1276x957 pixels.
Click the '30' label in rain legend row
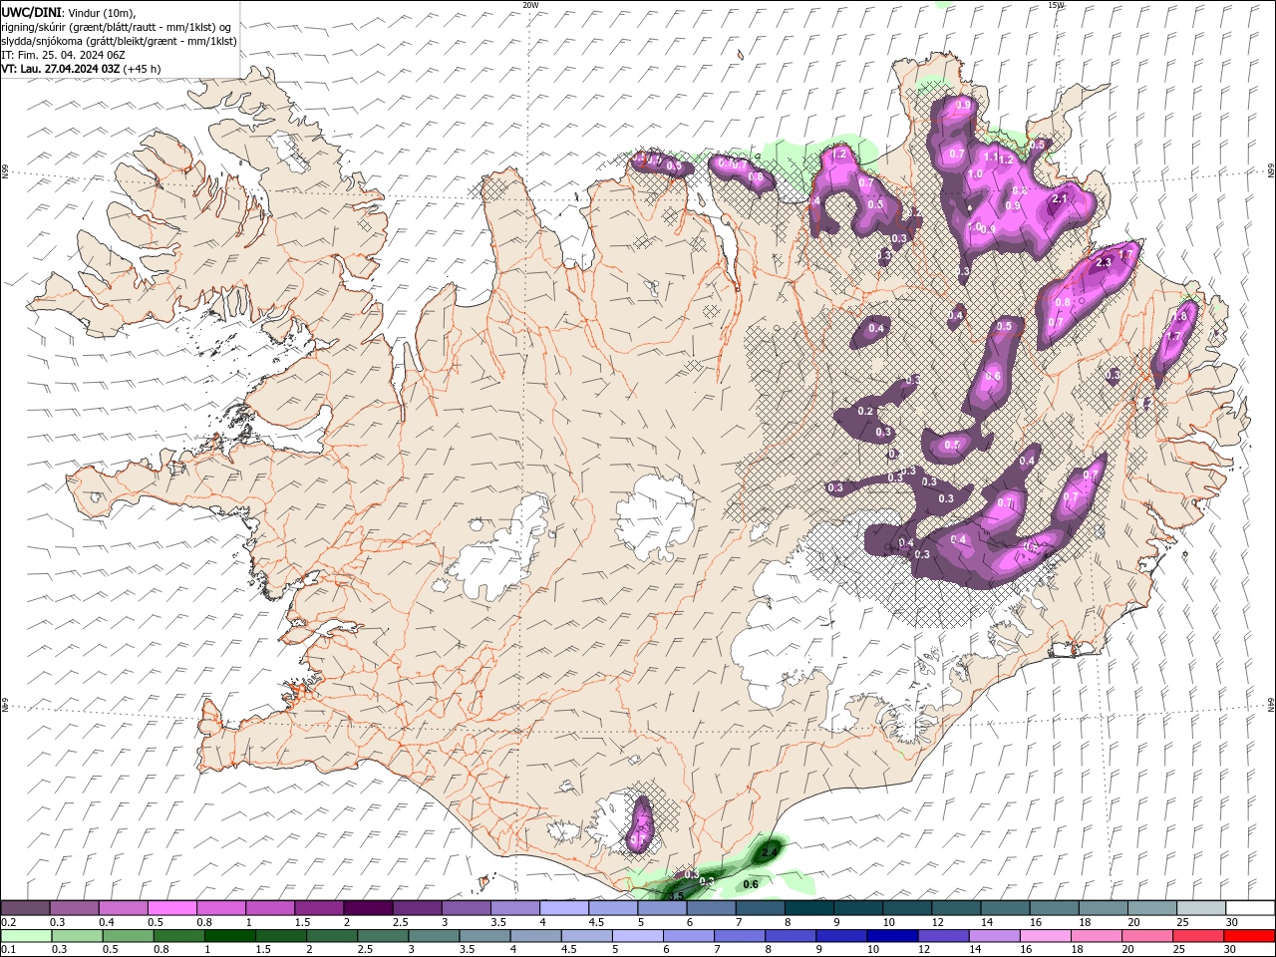coord(1230,950)
